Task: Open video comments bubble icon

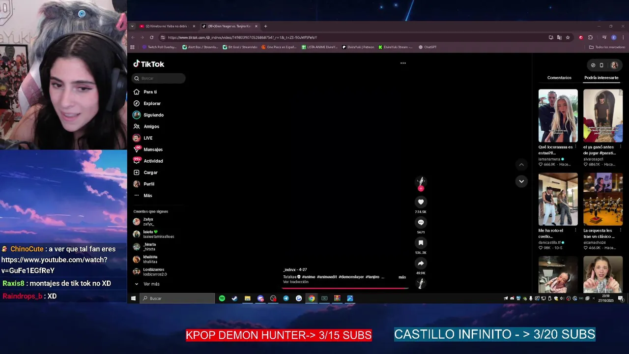Action: pos(421,222)
